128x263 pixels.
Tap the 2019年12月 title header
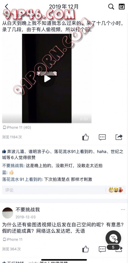pyautogui.click(x=64, y=7)
